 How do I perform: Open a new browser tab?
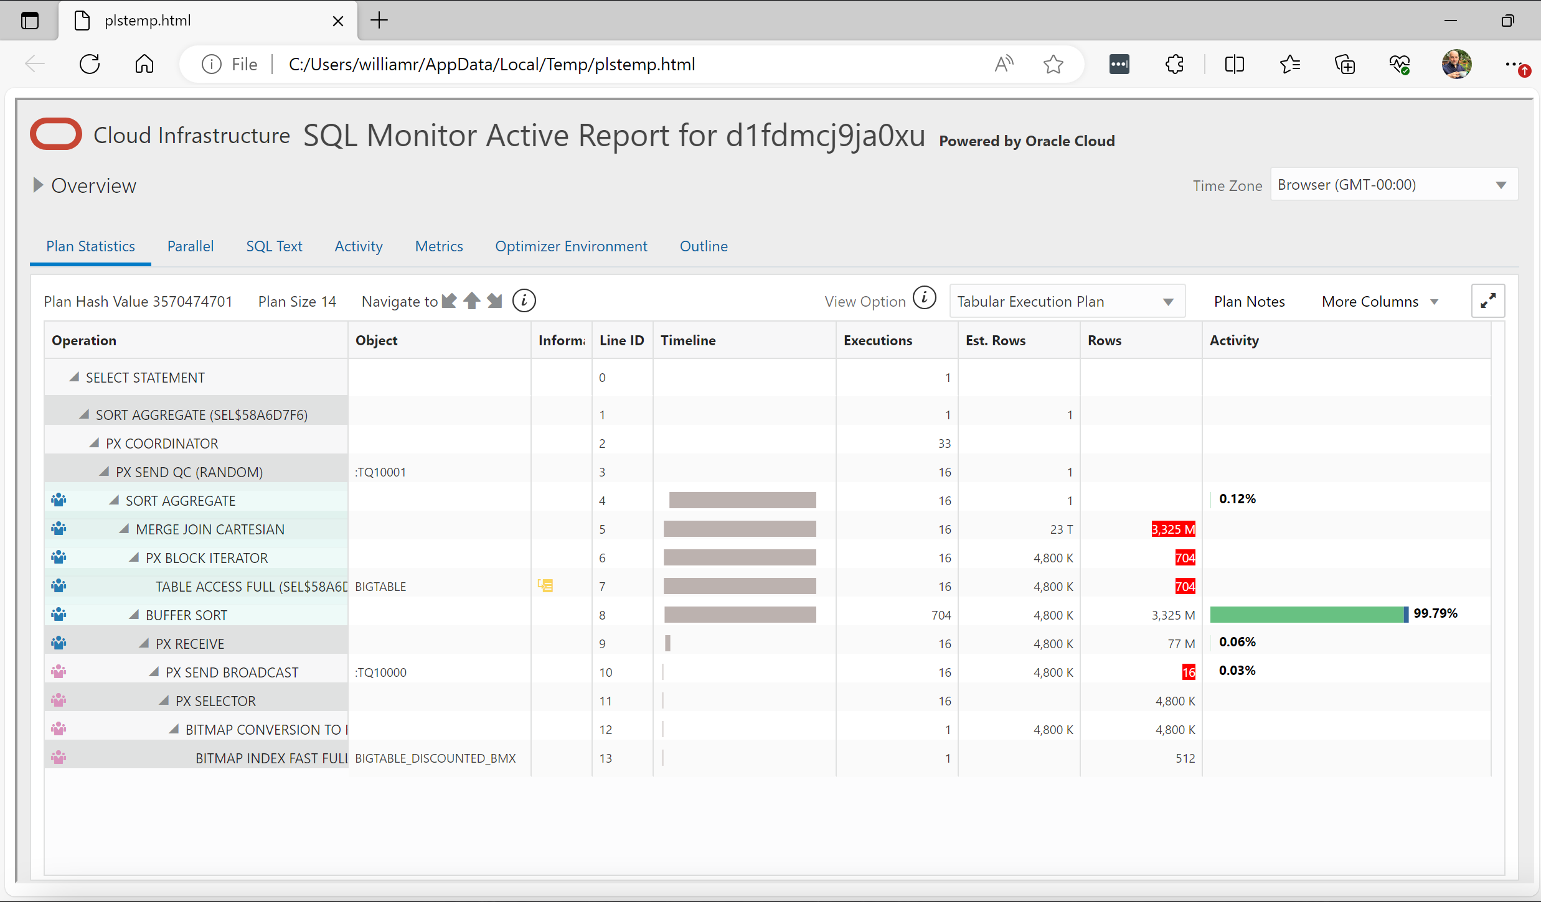(x=379, y=21)
